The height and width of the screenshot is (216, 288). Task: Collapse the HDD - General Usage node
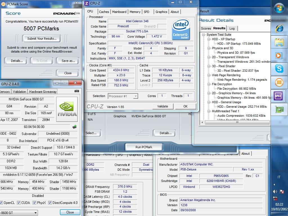pyautogui.click(x=209, y=102)
